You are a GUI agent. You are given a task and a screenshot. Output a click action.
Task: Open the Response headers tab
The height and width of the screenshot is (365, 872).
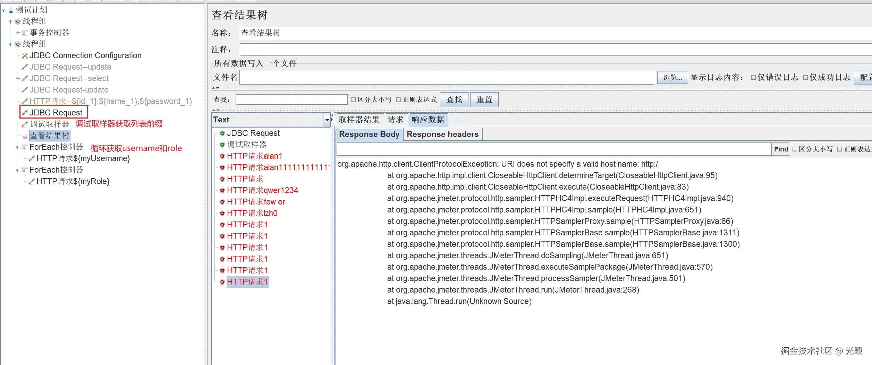[x=443, y=134]
